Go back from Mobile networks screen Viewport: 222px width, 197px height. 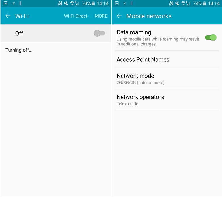coord(119,16)
